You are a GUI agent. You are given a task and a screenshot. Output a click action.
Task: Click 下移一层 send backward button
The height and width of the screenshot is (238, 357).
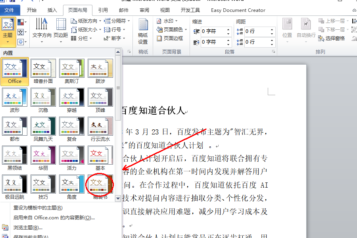334,30
